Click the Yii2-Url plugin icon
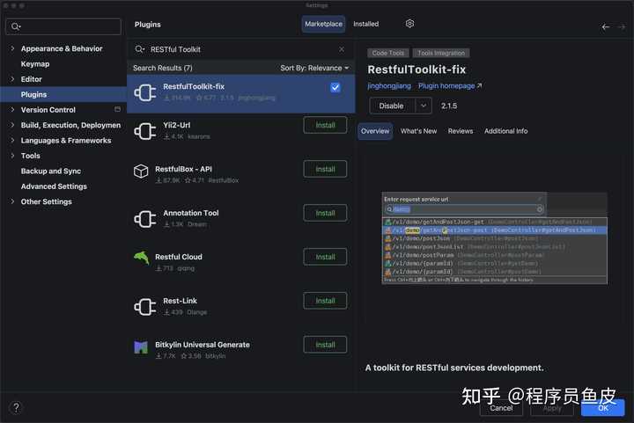Viewport: 634px width, 423px height. tap(145, 131)
